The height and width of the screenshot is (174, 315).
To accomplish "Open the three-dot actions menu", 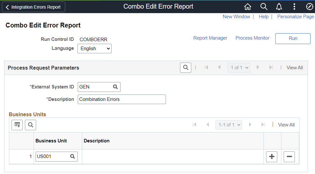I will click(294, 7).
